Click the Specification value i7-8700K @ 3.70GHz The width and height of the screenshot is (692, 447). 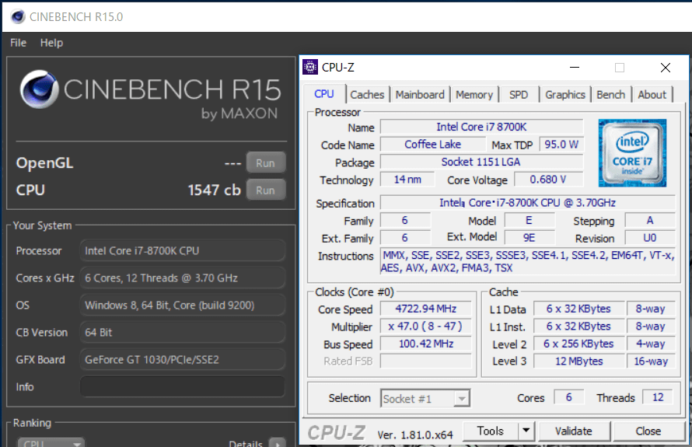[527, 203]
